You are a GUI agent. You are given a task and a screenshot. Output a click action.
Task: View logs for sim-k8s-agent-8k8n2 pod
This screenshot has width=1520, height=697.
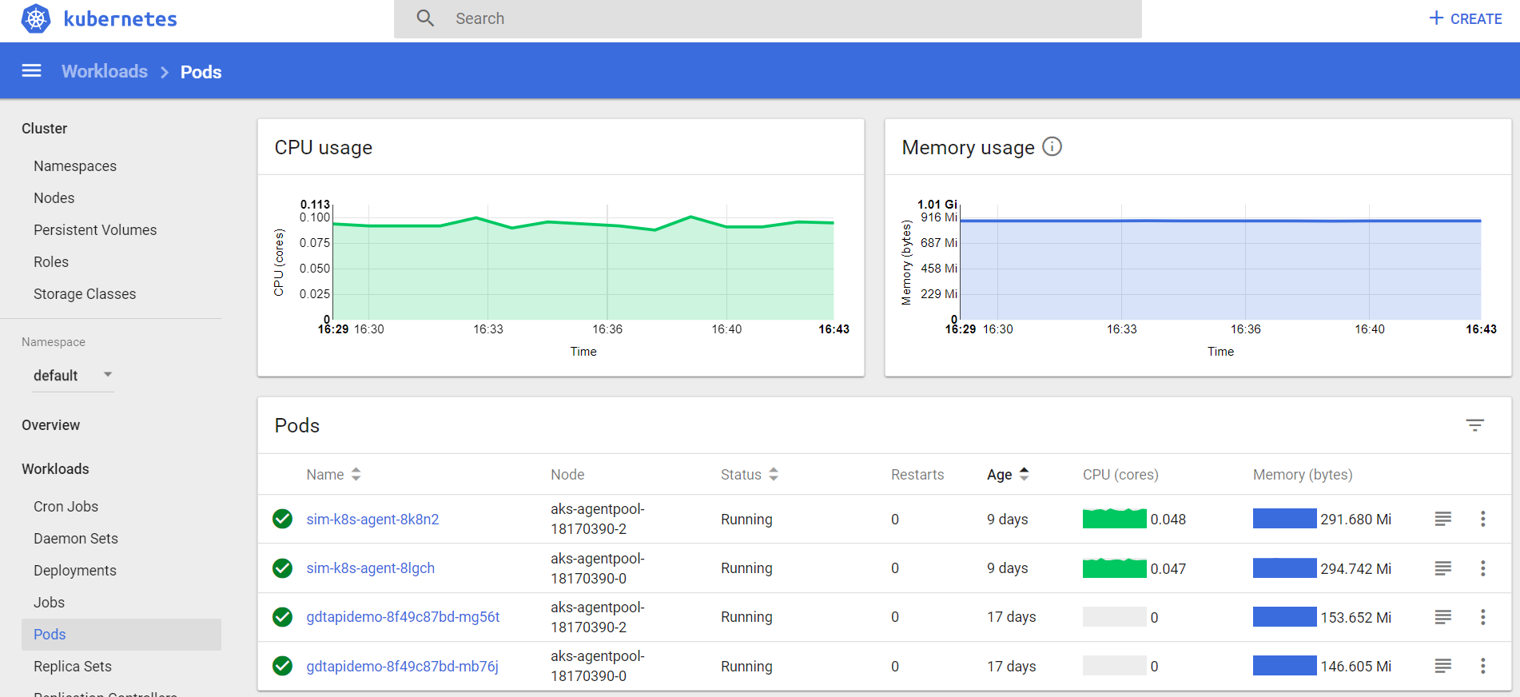coord(1442,519)
